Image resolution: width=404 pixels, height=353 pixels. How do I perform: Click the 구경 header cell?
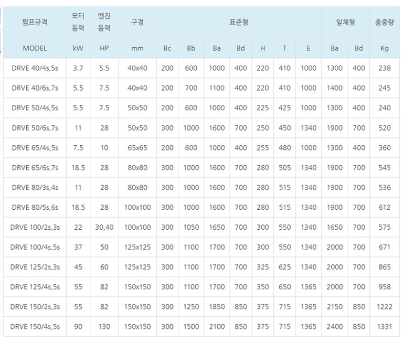coord(137,22)
